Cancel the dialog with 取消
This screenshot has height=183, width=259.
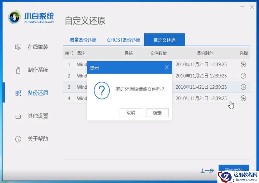click(x=131, y=112)
